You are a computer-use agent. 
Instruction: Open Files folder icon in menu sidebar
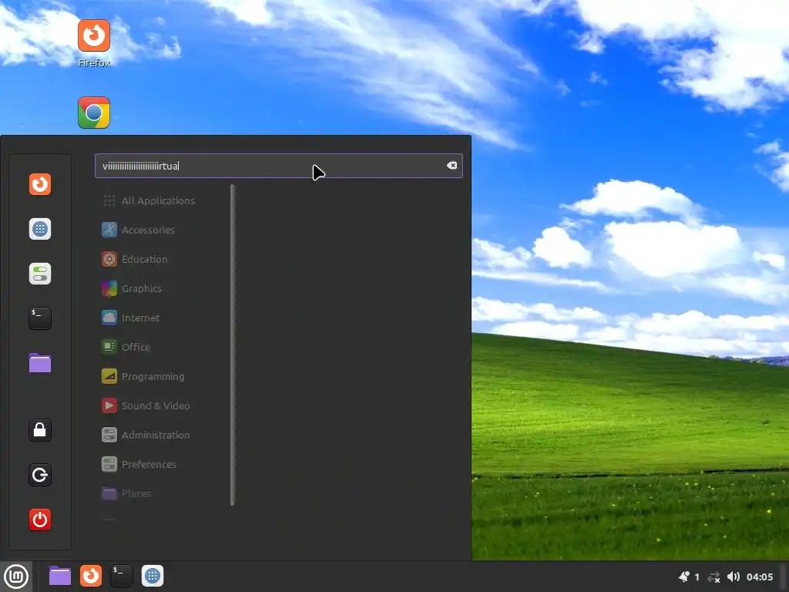pos(40,363)
